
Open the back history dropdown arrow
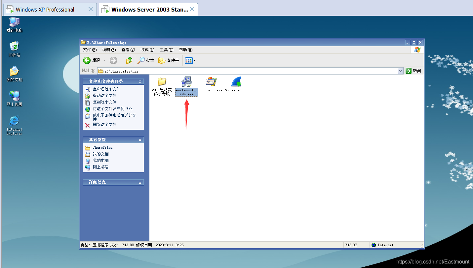pos(104,60)
